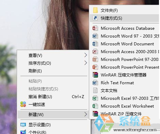Open 显示设置(D) from the context menu
Image resolution: width=160 pixels, height=134 pixels.
[x=53, y=125]
